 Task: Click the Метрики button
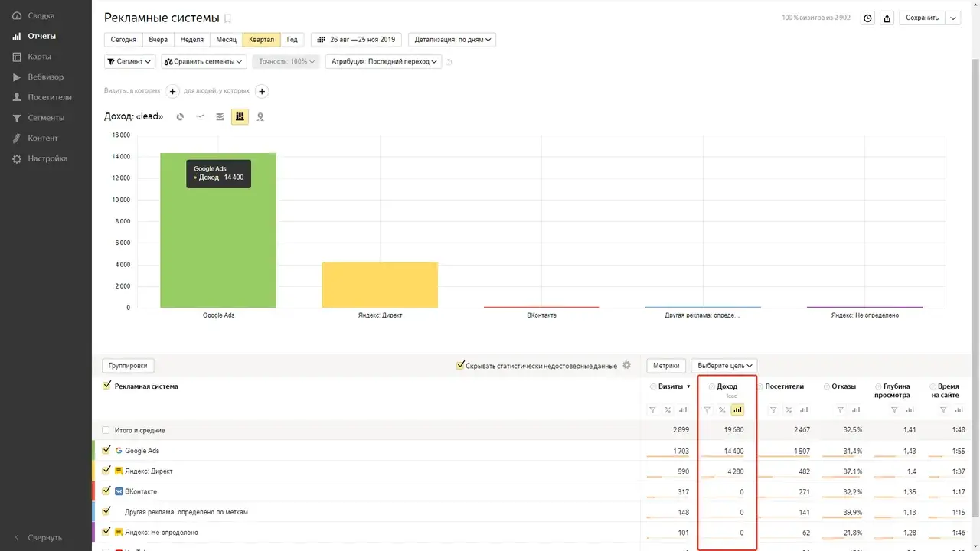pyautogui.click(x=666, y=366)
